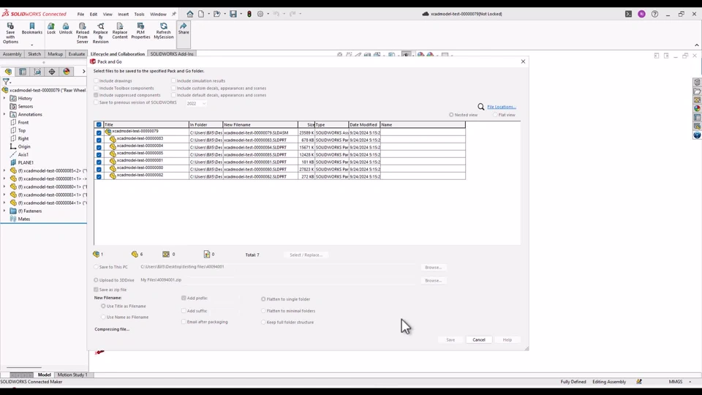Click the Open file icon
Image resolution: width=702 pixels, height=395 pixels.
tap(216, 14)
